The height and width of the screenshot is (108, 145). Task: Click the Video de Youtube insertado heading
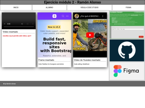pos(87,60)
